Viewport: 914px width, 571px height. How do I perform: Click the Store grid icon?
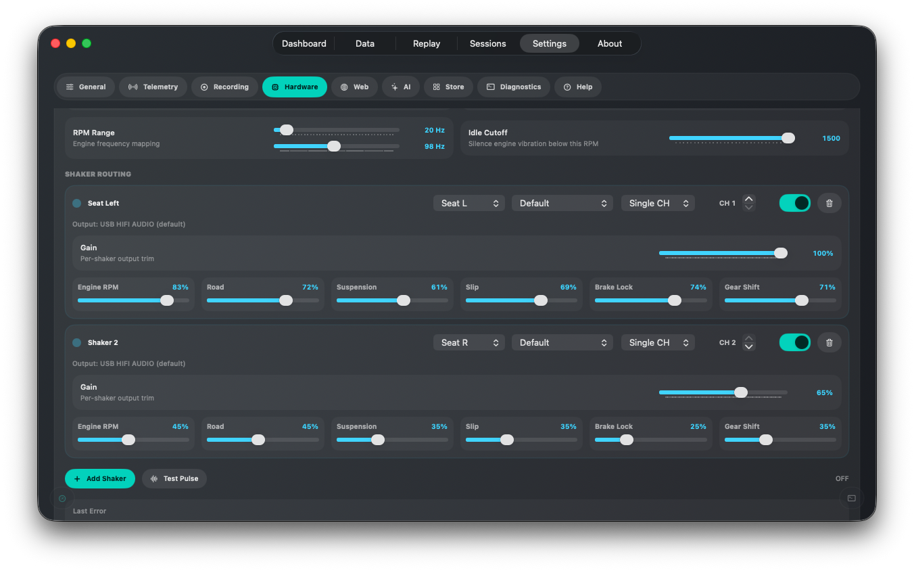tap(437, 87)
